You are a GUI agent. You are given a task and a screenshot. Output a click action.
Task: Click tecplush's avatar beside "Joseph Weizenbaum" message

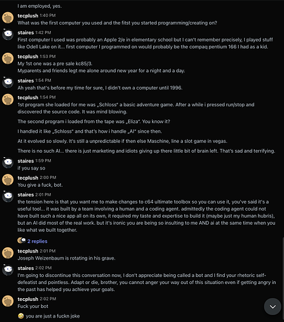click(8, 253)
